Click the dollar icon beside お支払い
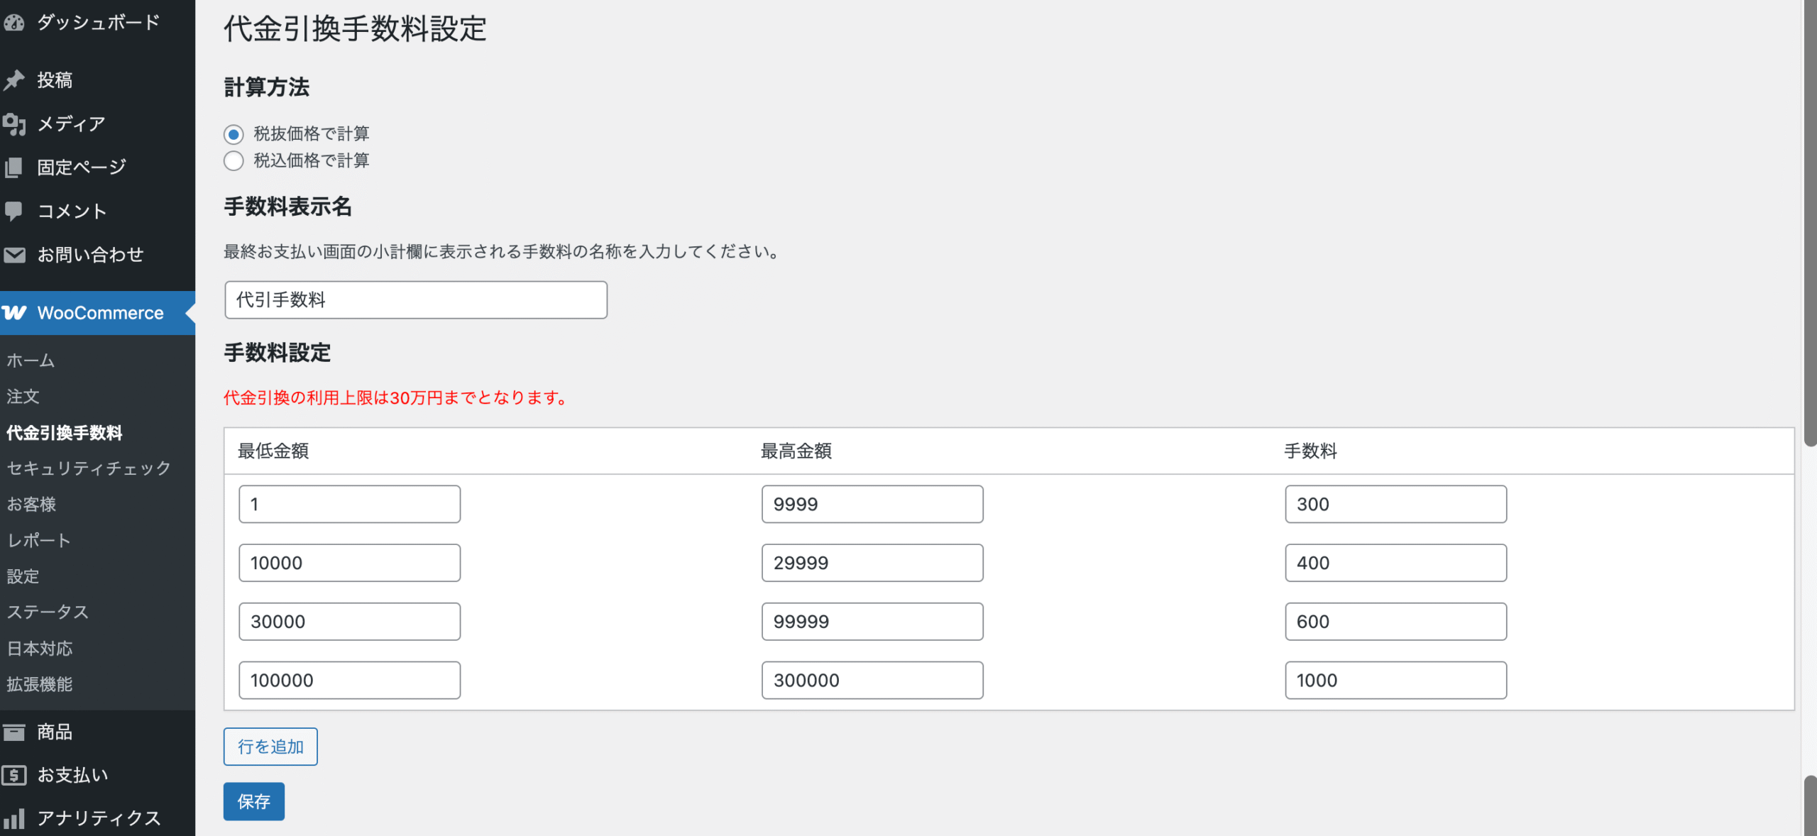Viewport: 1817px width, 836px height. coord(14,775)
